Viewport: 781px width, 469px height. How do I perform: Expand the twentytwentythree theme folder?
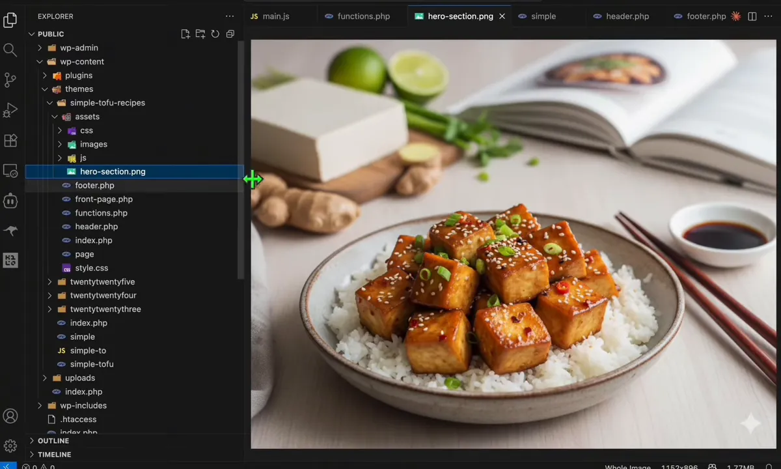(x=49, y=309)
